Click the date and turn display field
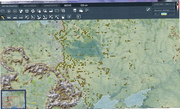The height and width of the screenshot is (109, 180). [x=163, y=4]
